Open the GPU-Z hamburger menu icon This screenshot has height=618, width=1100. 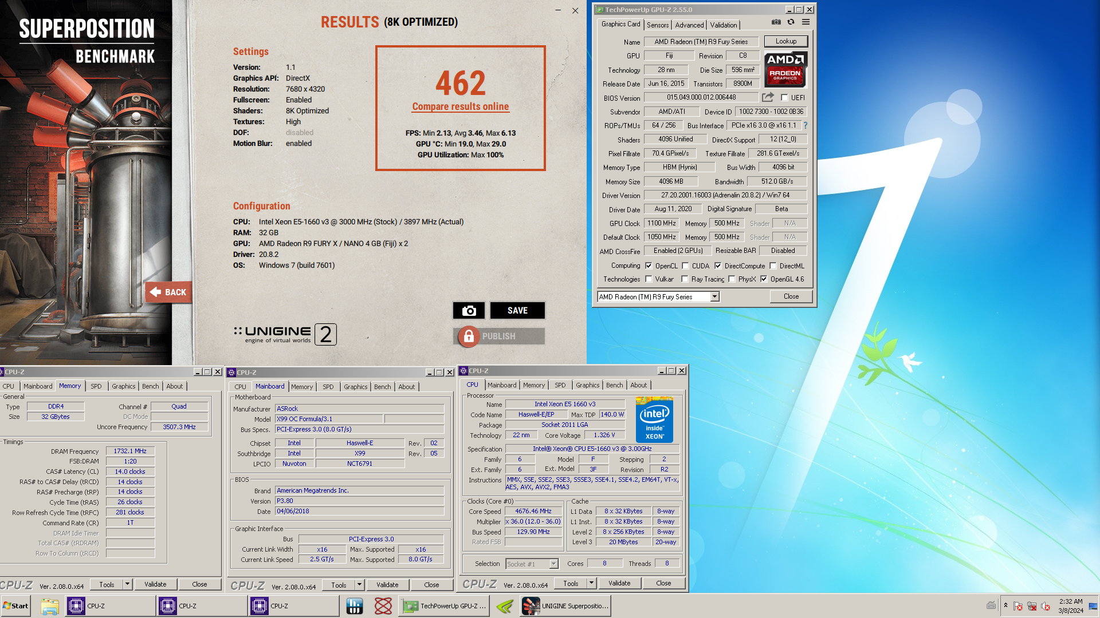coord(806,22)
